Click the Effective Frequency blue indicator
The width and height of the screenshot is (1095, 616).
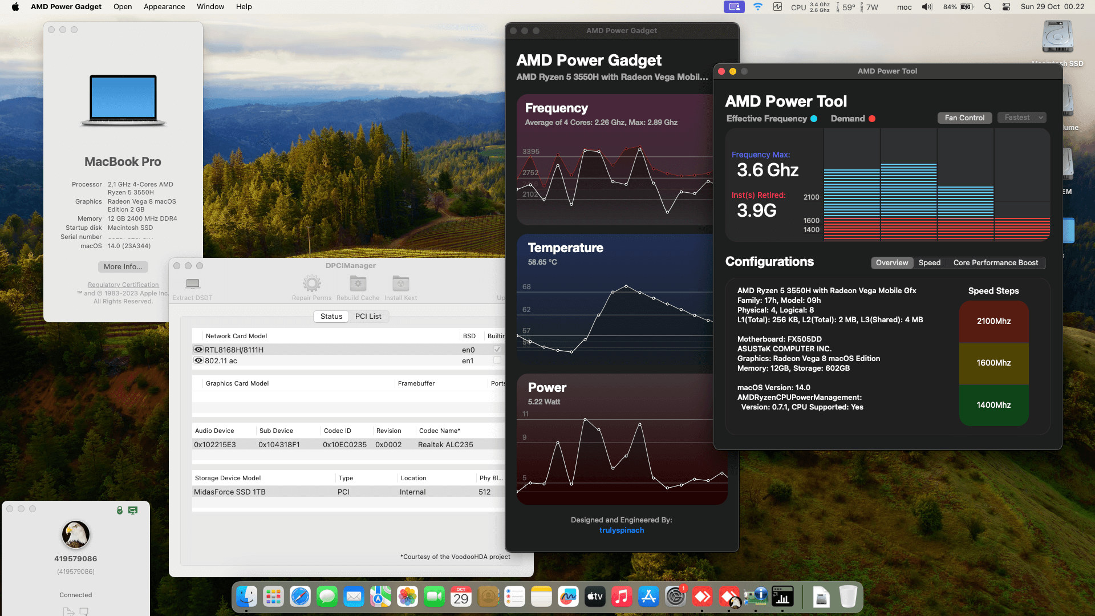814,119
